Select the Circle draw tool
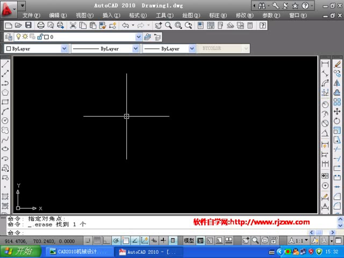The width and height of the screenshot is (344, 258). (x=5, y=121)
